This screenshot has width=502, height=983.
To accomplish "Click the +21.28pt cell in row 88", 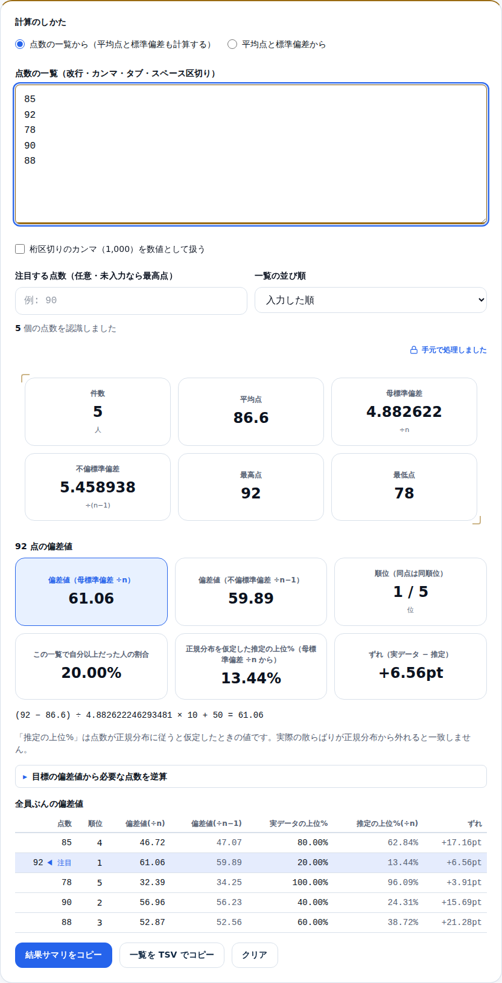I will (462, 922).
